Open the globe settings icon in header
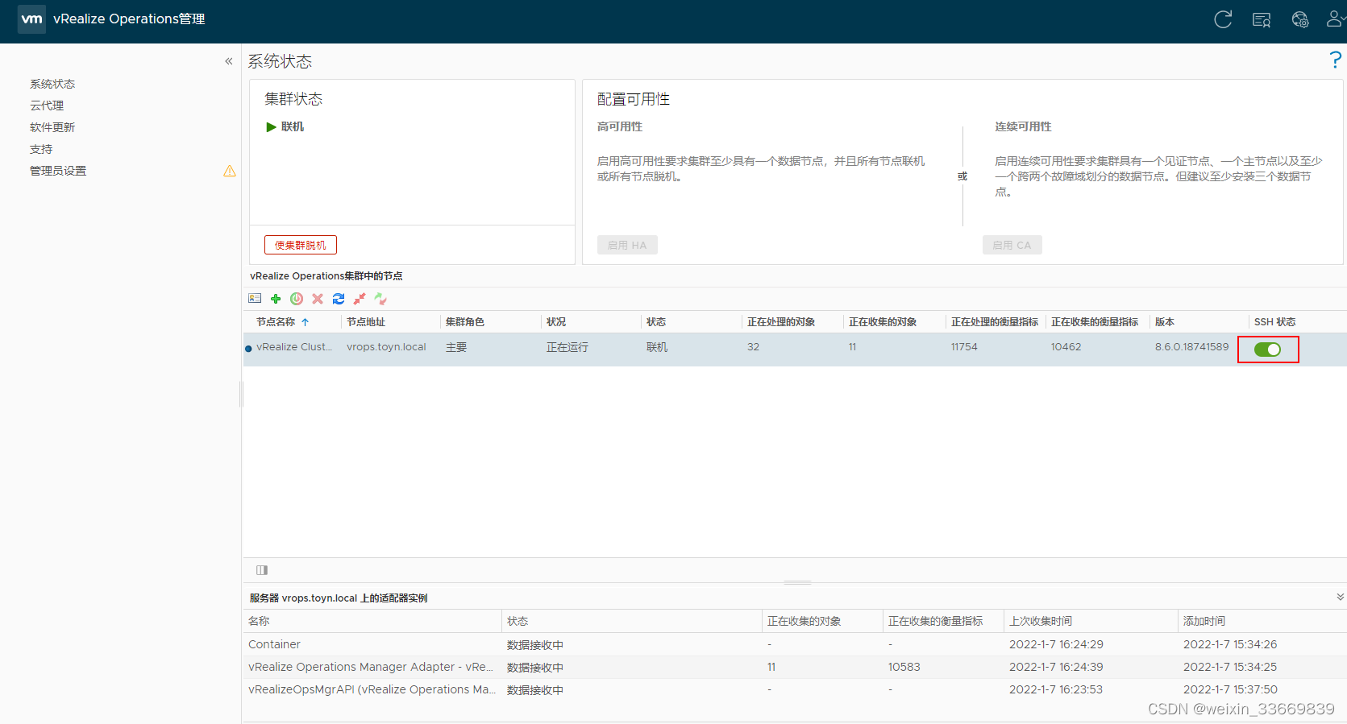Image resolution: width=1347 pixels, height=724 pixels. point(1300,20)
